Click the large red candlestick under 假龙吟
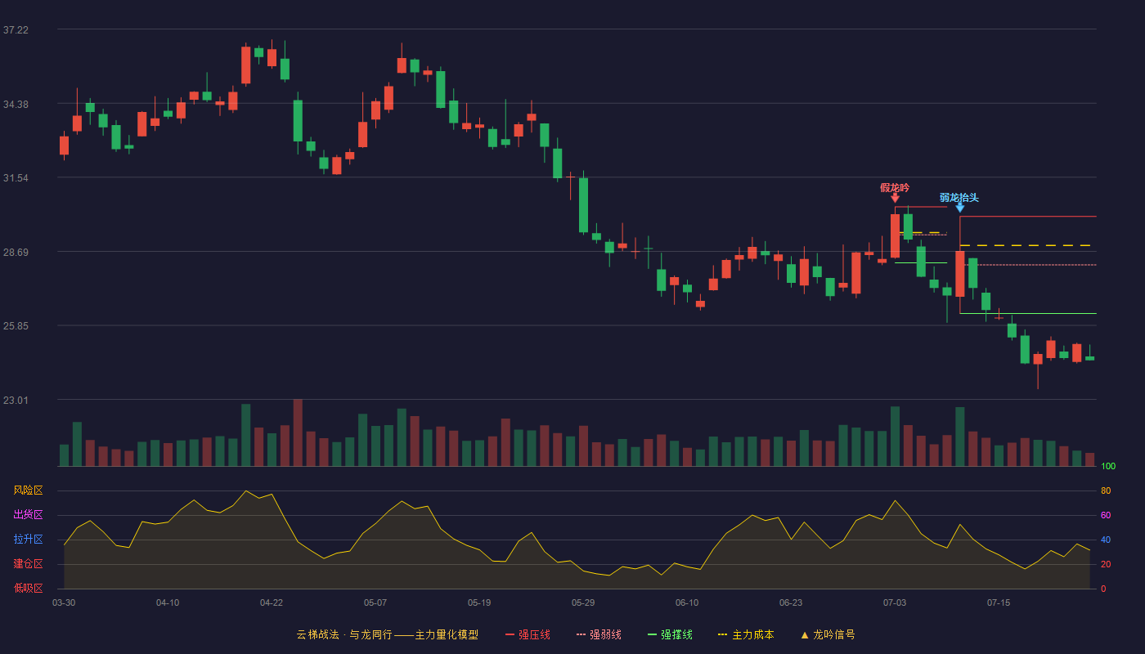Screen dimensions: 1145x654 pos(895,236)
